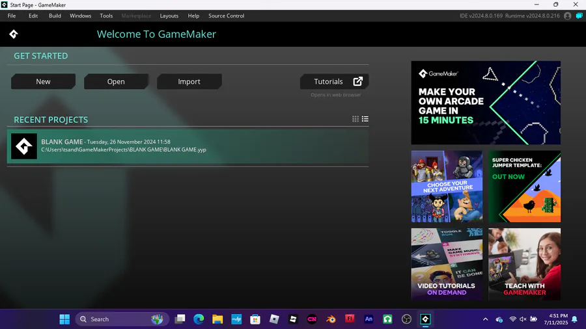Launch Blender from taskbar
Screen dimensions: 586x329
(x=331, y=319)
